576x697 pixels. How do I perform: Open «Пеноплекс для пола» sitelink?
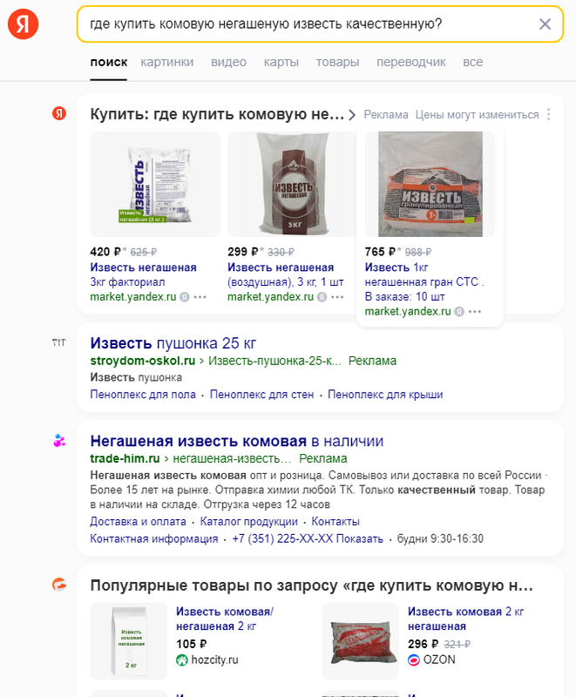(143, 395)
